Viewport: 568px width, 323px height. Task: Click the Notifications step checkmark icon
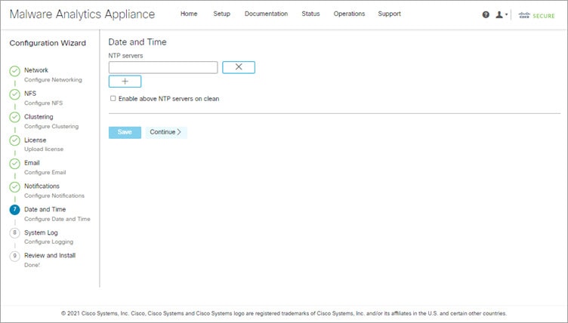pos(14,187)
